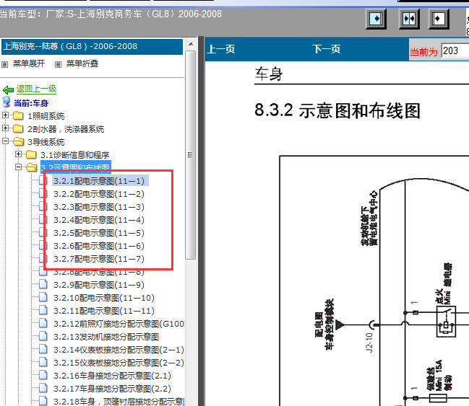The height and width of the screenshot is (406, 469).
Task: Collapse the 3.2示意图和布线图 node
Action: 18,167
